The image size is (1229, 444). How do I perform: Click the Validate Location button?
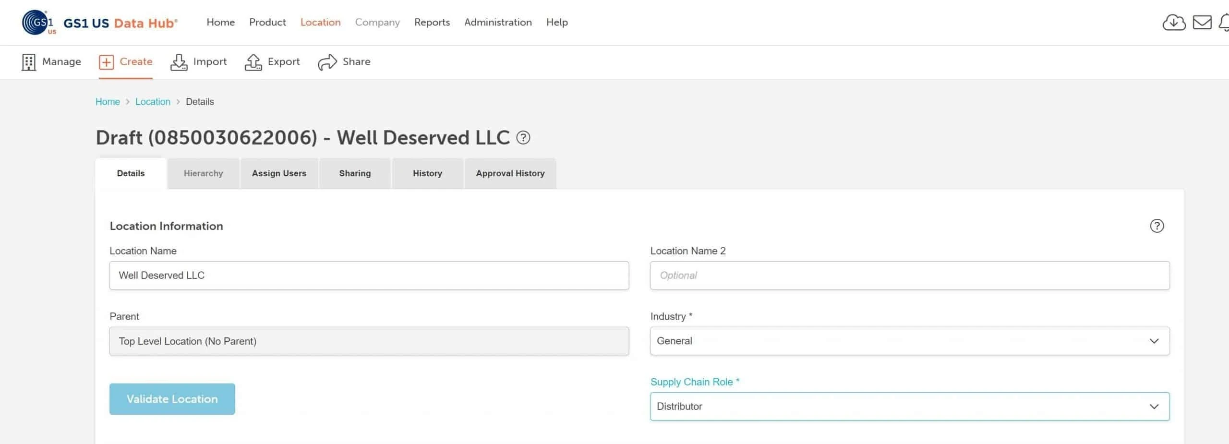[x=172, y=399]
